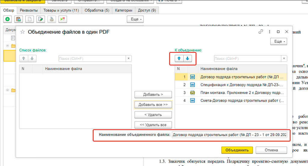Click the edit document pencil icon
The image size is (308, 166).
pyautogui.click(x=40, y=19)
